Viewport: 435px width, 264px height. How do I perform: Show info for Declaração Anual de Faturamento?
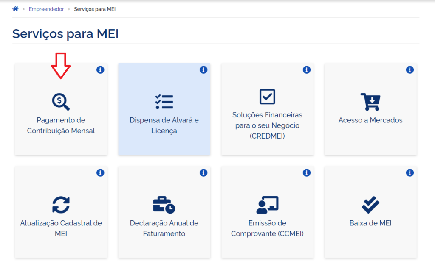pos(203,172)
